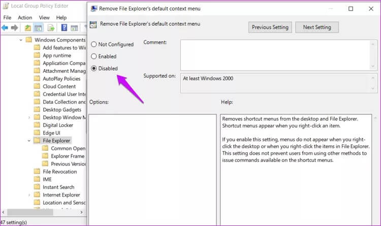The width and height of the screenshot is (381, 226).
Task: Select the Common Open subfolder
Action: (68, 148)
